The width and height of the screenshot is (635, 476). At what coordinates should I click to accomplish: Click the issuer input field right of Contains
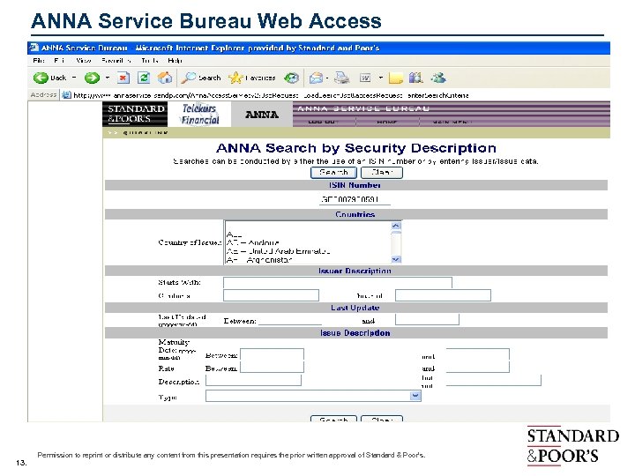click(x=443, y=295)
